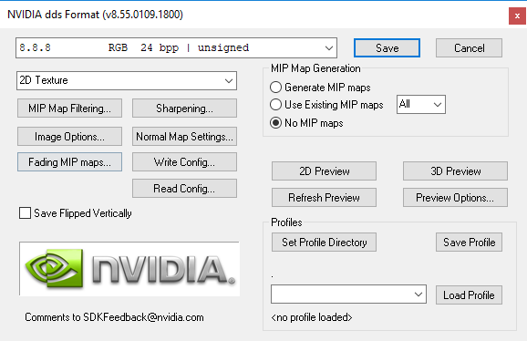Viewport: 527px width, 341px height.
Task: Click Save Profile button
Action: pyautogui.click(x=470, y=243)
